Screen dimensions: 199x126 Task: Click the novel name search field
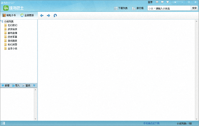[173, 9]
